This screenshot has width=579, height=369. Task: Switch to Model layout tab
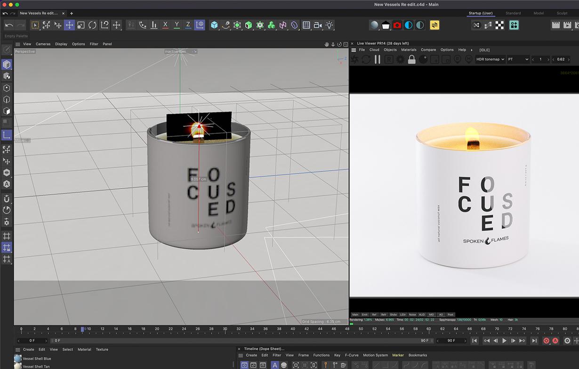coord(539,13)
